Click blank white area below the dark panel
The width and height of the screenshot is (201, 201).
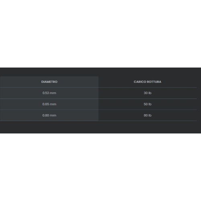tap(100, 168)
